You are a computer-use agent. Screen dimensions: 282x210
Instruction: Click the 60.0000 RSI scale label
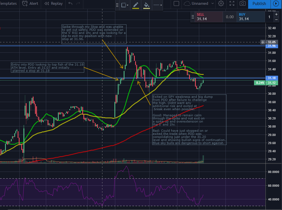(x=273, y=186)
